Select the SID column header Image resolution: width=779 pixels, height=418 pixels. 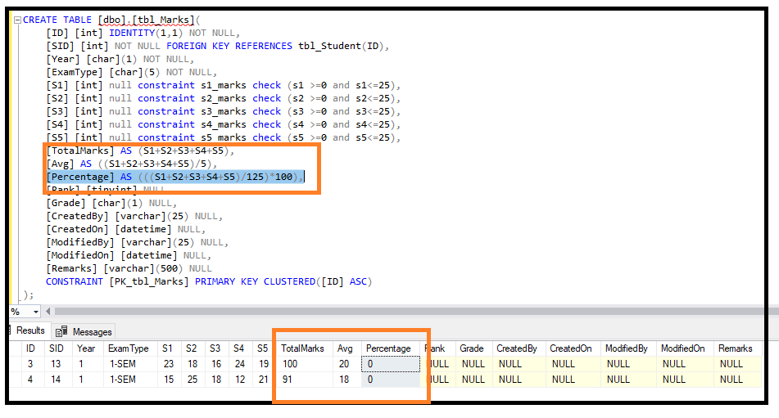click(x=57, y=348)
